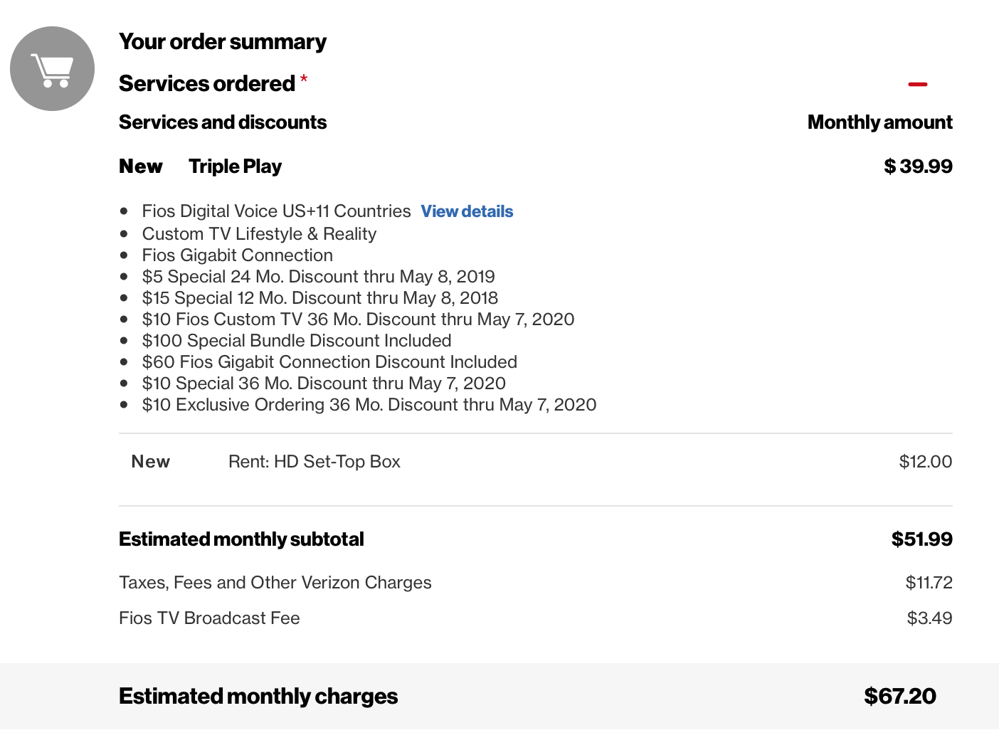Click the Fios TV Broadcast Fee row
This screenshot has height=740, width=999.
point(535,618)
